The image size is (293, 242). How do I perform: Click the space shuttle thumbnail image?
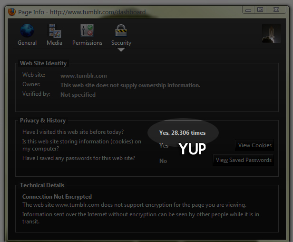point(271,33)
